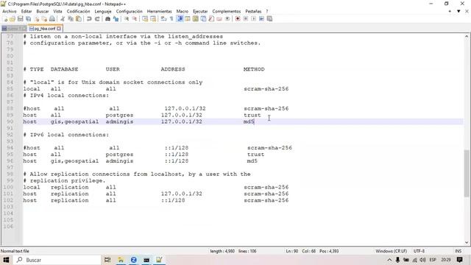Open the notification center icon
This screenshot has width=471, height=265.
pos(459,260)
